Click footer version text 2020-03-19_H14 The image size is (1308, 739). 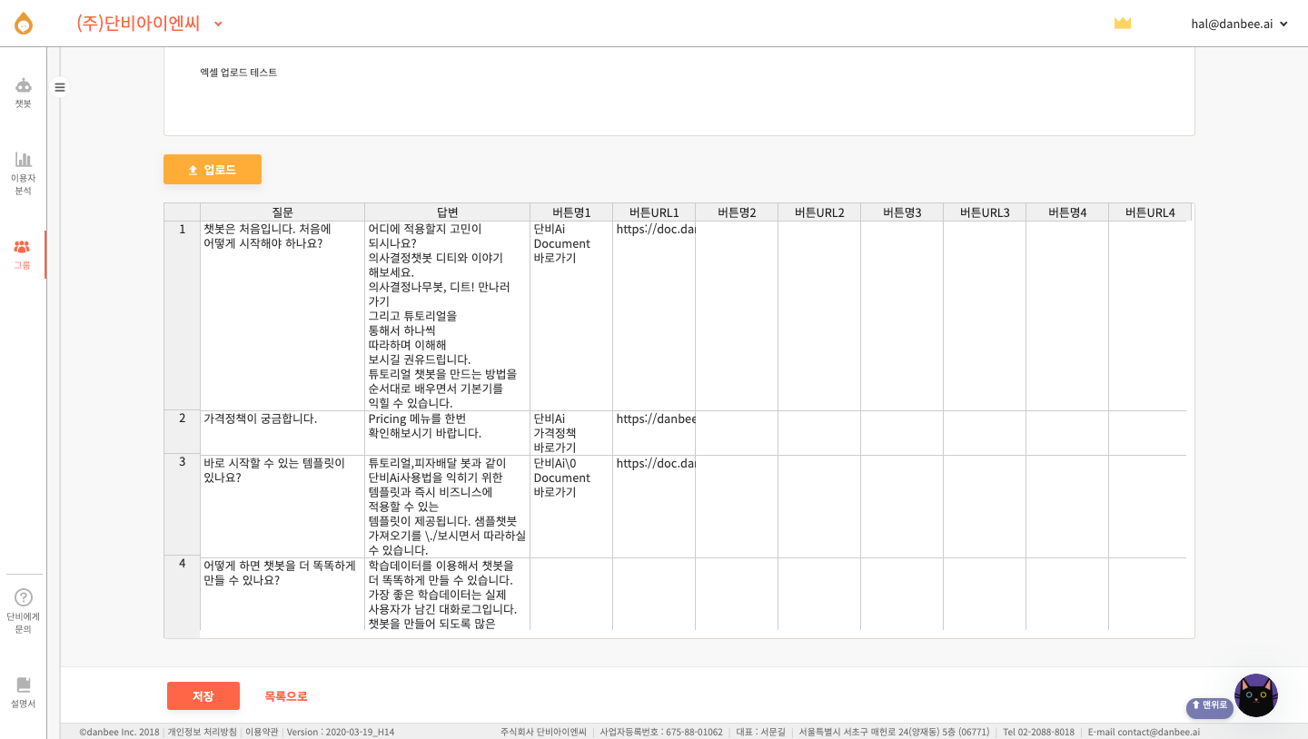pyautogui.click(x=341, y=732)
